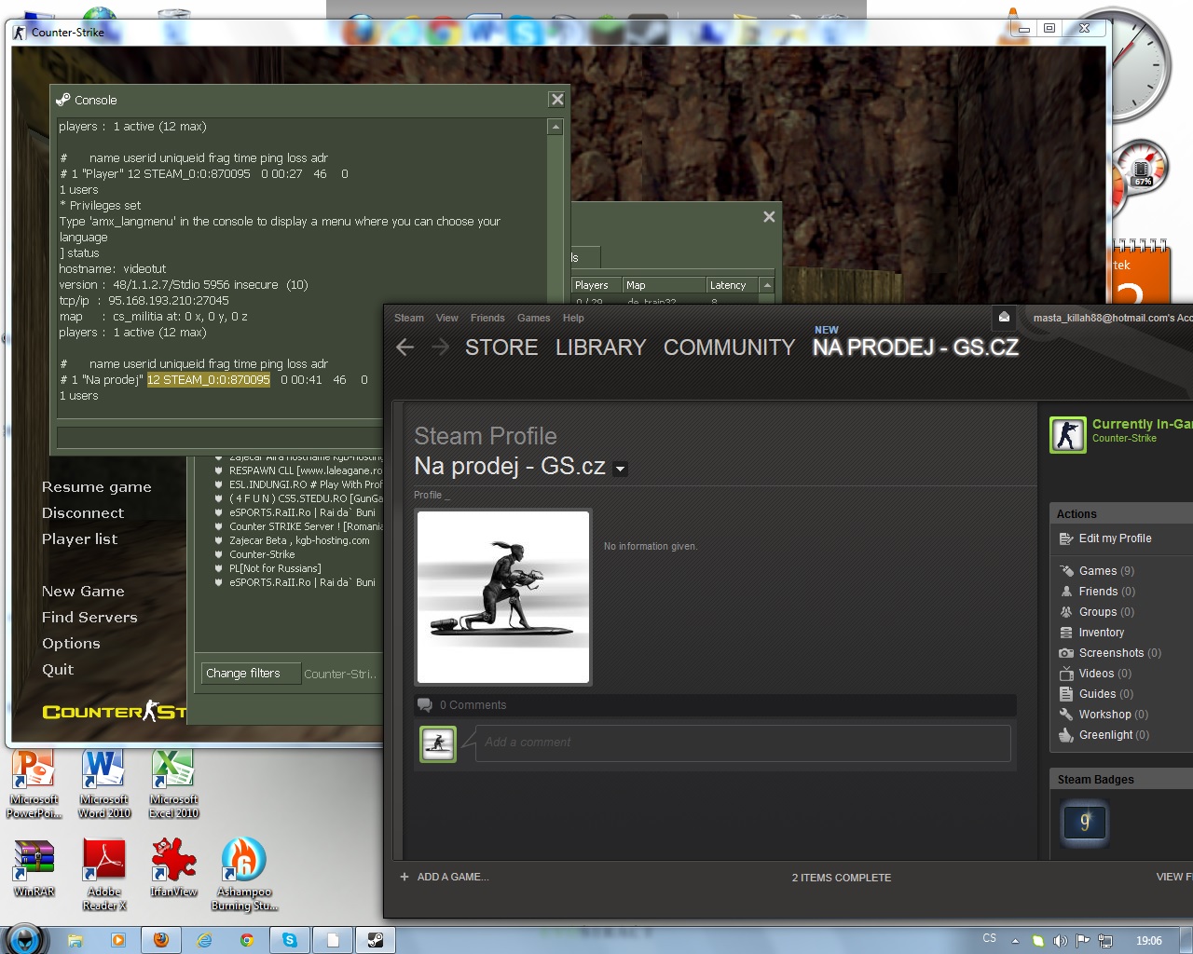Click the Steam taskbar icon
Image resolution: width=1193 pixels, height=954 pixels.
(x=376, y=940)
